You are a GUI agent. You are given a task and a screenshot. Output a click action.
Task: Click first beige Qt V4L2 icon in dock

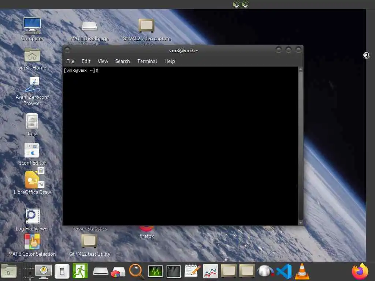229,271
